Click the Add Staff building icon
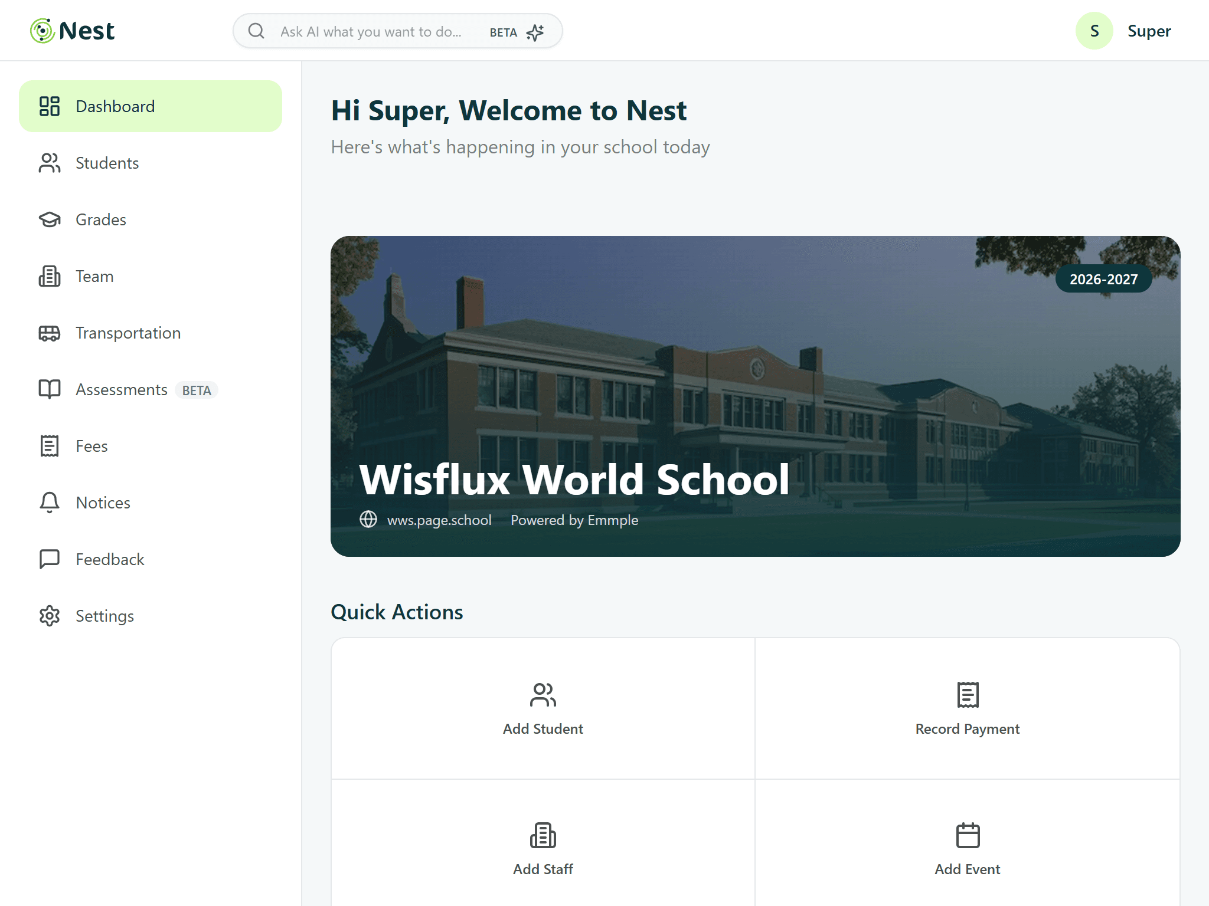The height and width of the screenshot is (906, 1209). (x=543, y=835)
